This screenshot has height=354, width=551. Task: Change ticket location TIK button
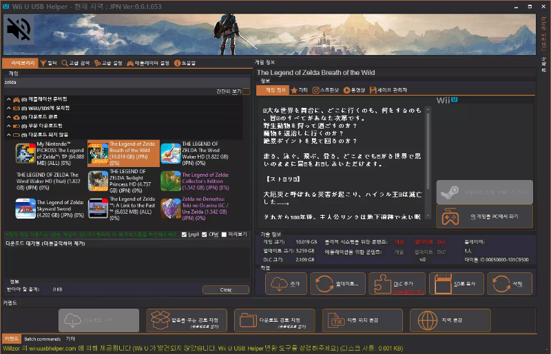362,320
